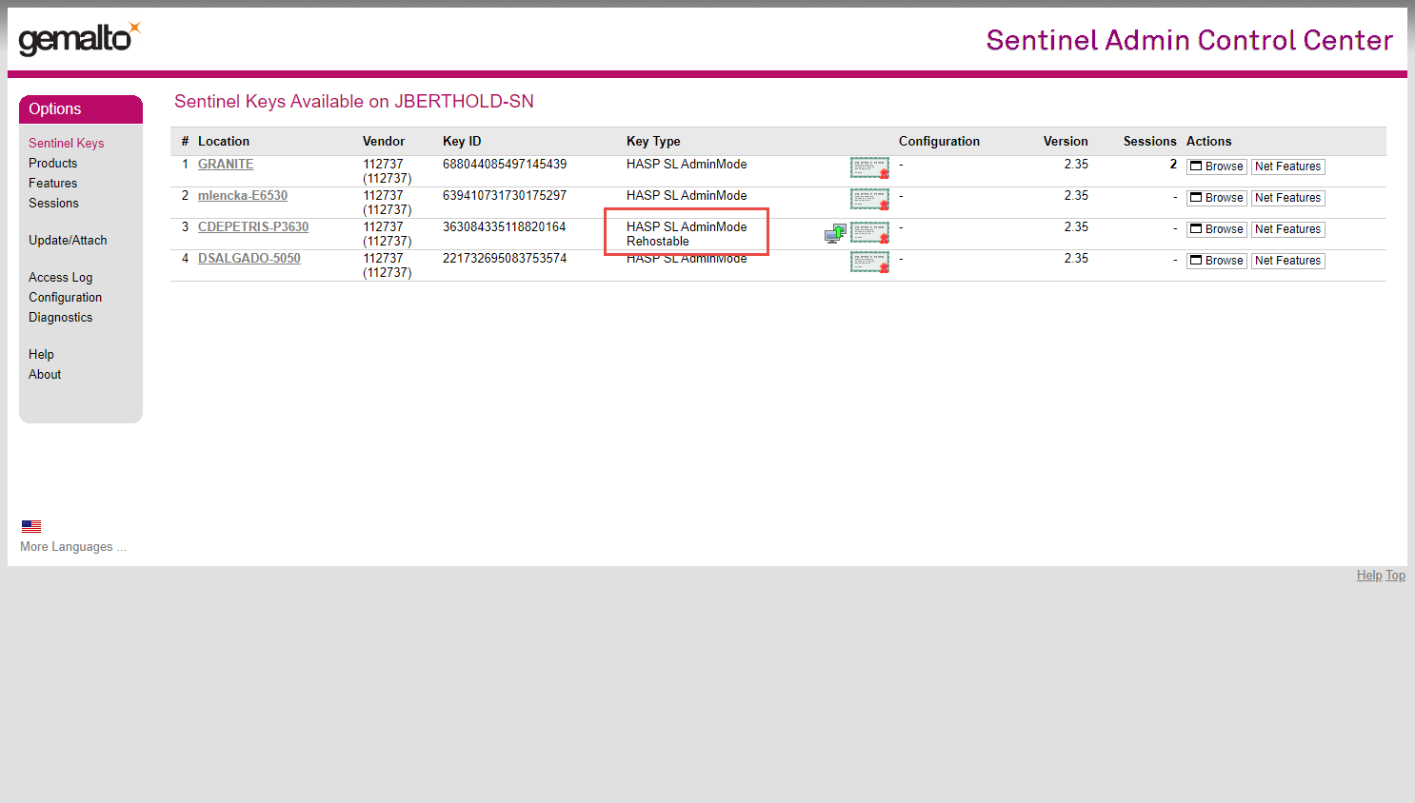Browse the mlencka-E6530 key
Screen dimensions: 1415x803
(1216, 198)
